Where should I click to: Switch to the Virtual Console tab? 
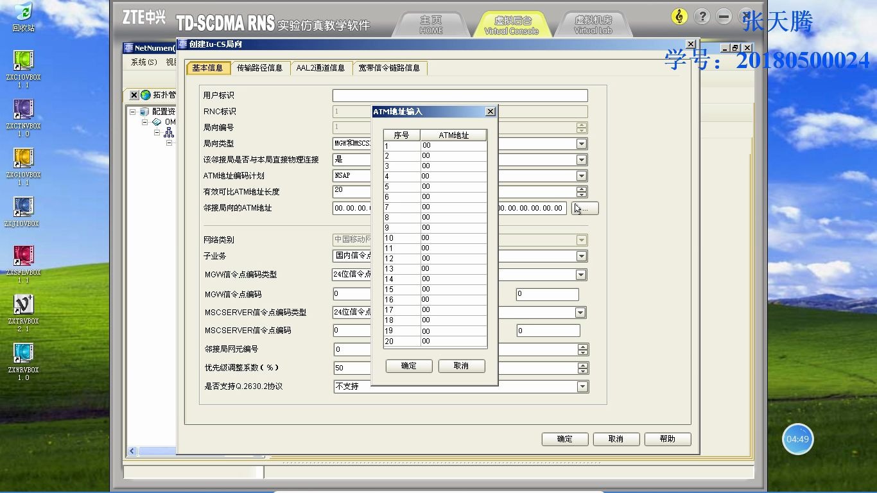point(511,24)
